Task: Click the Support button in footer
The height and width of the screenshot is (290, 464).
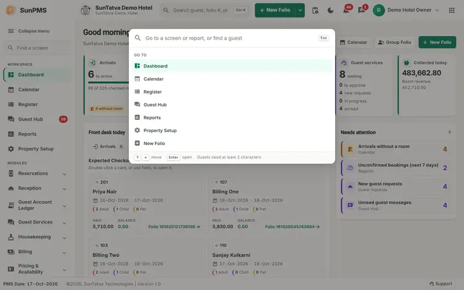Action: [x=441, y=284]
